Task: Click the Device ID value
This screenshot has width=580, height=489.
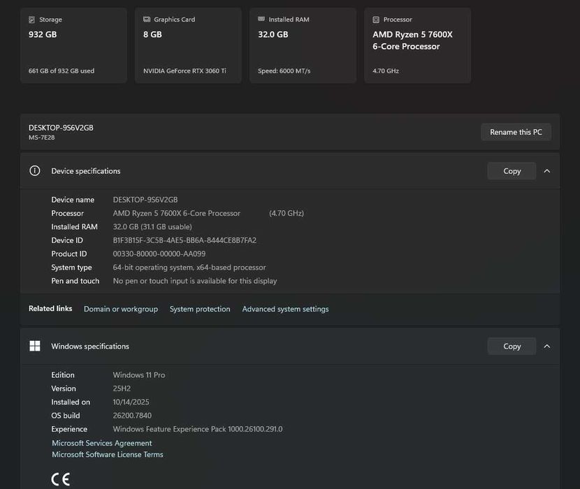Action: [184, 240]
